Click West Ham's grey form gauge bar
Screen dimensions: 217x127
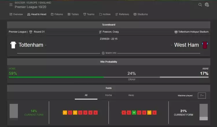coord(204,112)
